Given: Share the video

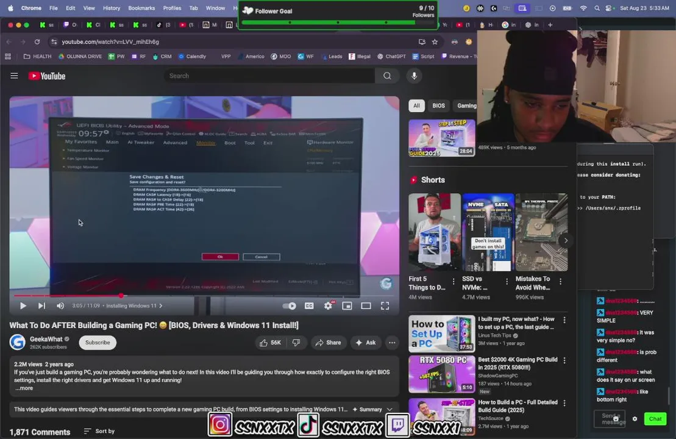Looking at the screenshot, I should tap(329, 343).
